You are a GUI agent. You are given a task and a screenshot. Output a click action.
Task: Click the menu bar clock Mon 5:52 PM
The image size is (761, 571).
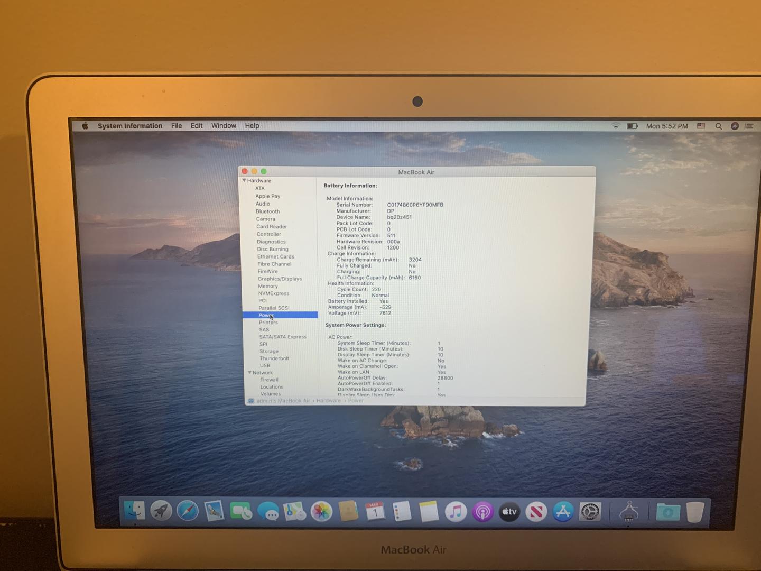click(x=667, y=126)
